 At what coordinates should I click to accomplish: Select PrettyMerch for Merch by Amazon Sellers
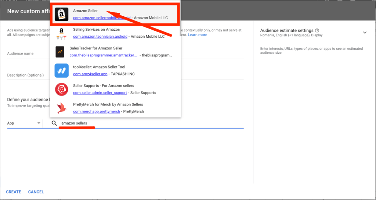click(108, 104)
